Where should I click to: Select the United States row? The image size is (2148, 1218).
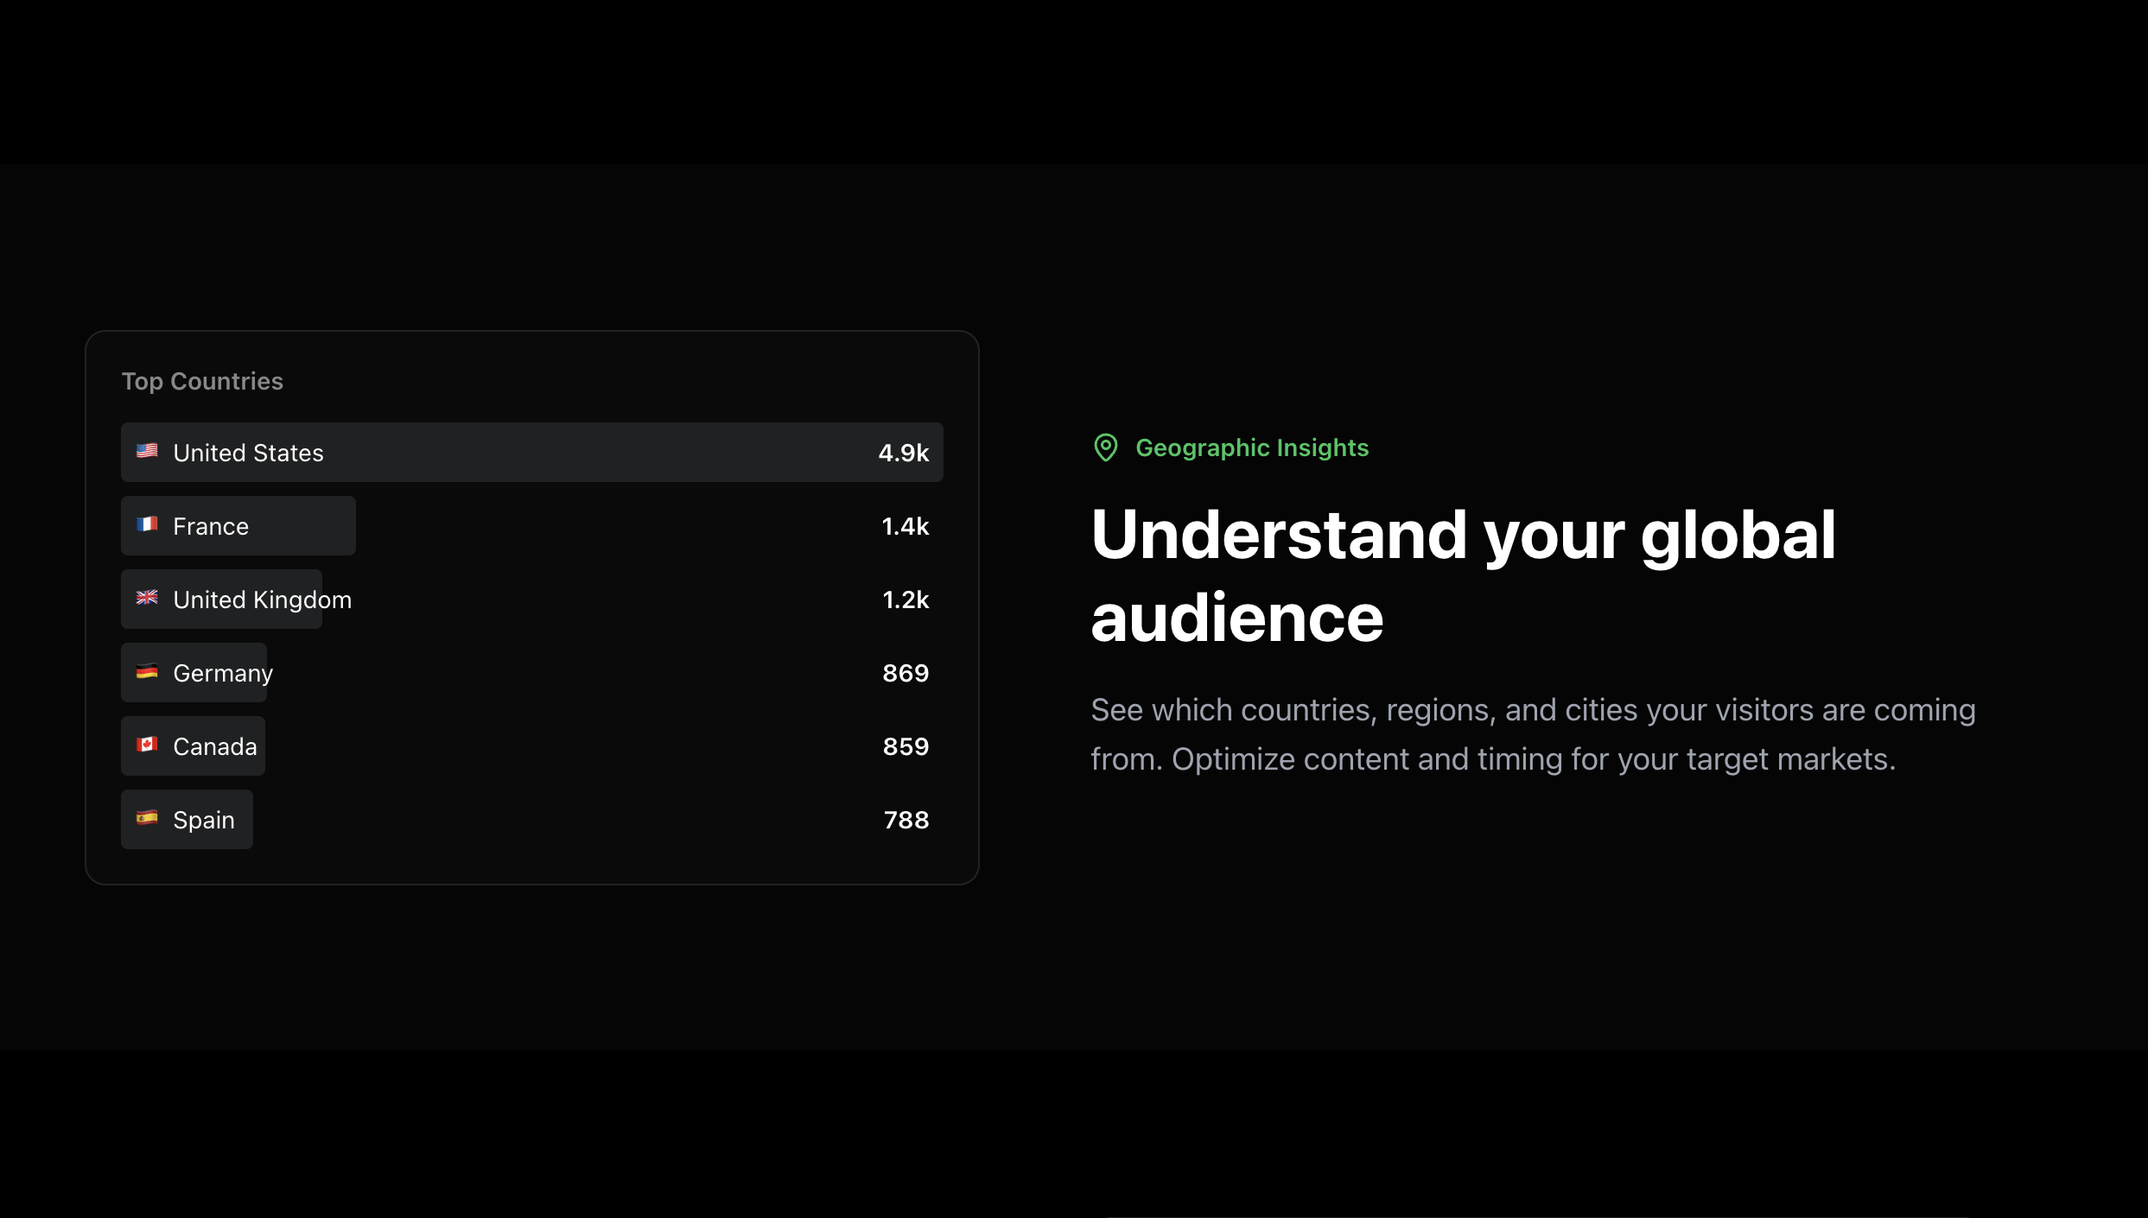click(x=532, y=451)
